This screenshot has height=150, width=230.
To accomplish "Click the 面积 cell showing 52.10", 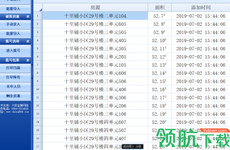I will tap(160, 40).
